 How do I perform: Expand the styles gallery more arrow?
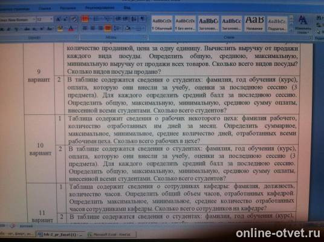(x=291, y=30)
